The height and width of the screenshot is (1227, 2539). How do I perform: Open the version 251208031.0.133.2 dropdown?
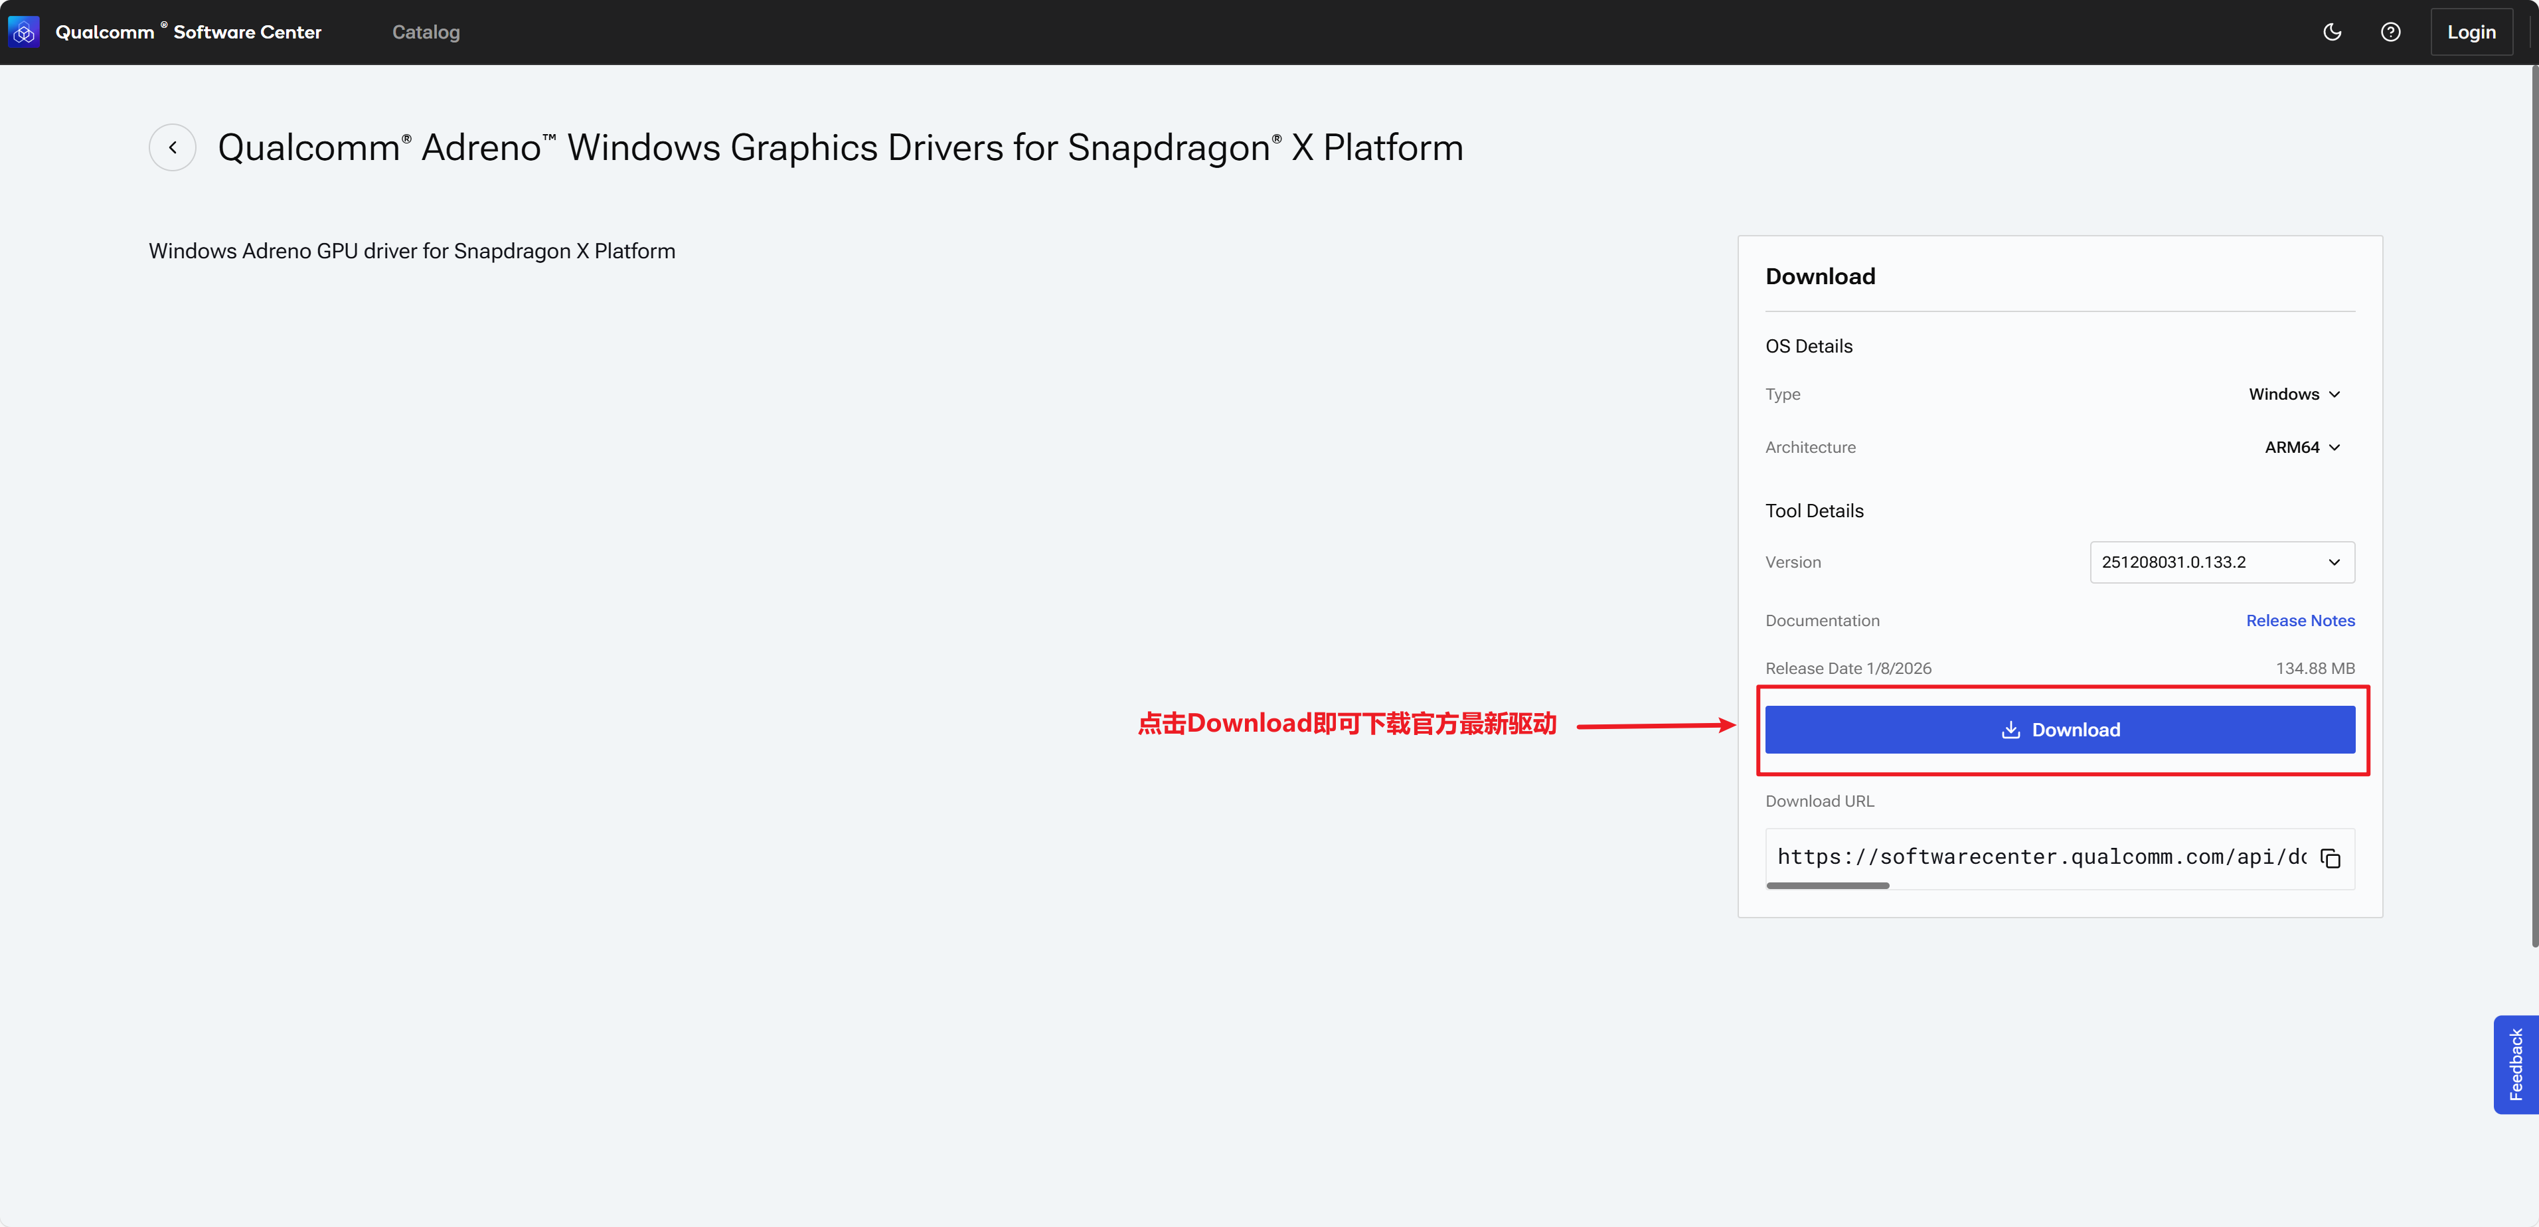tap(2222, 562)
